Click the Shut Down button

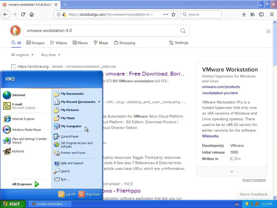(89, 194)
